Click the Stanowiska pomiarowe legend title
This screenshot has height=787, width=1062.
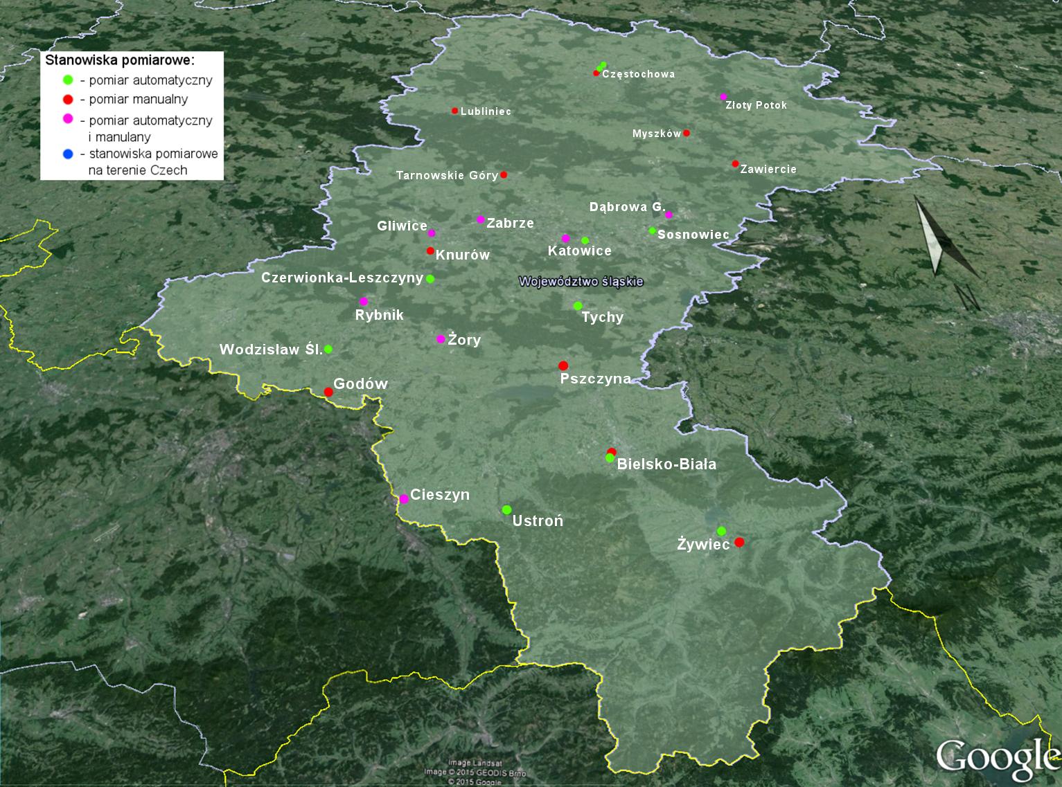(x=120, y=60)
